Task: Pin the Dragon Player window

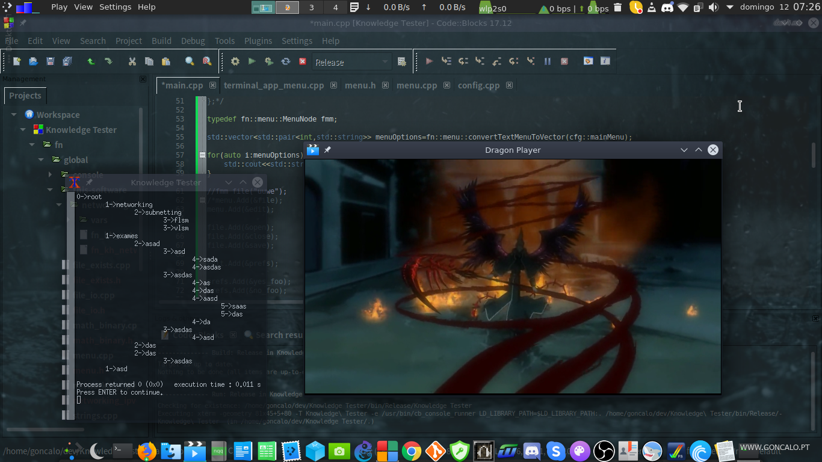Action: [327, 150]
